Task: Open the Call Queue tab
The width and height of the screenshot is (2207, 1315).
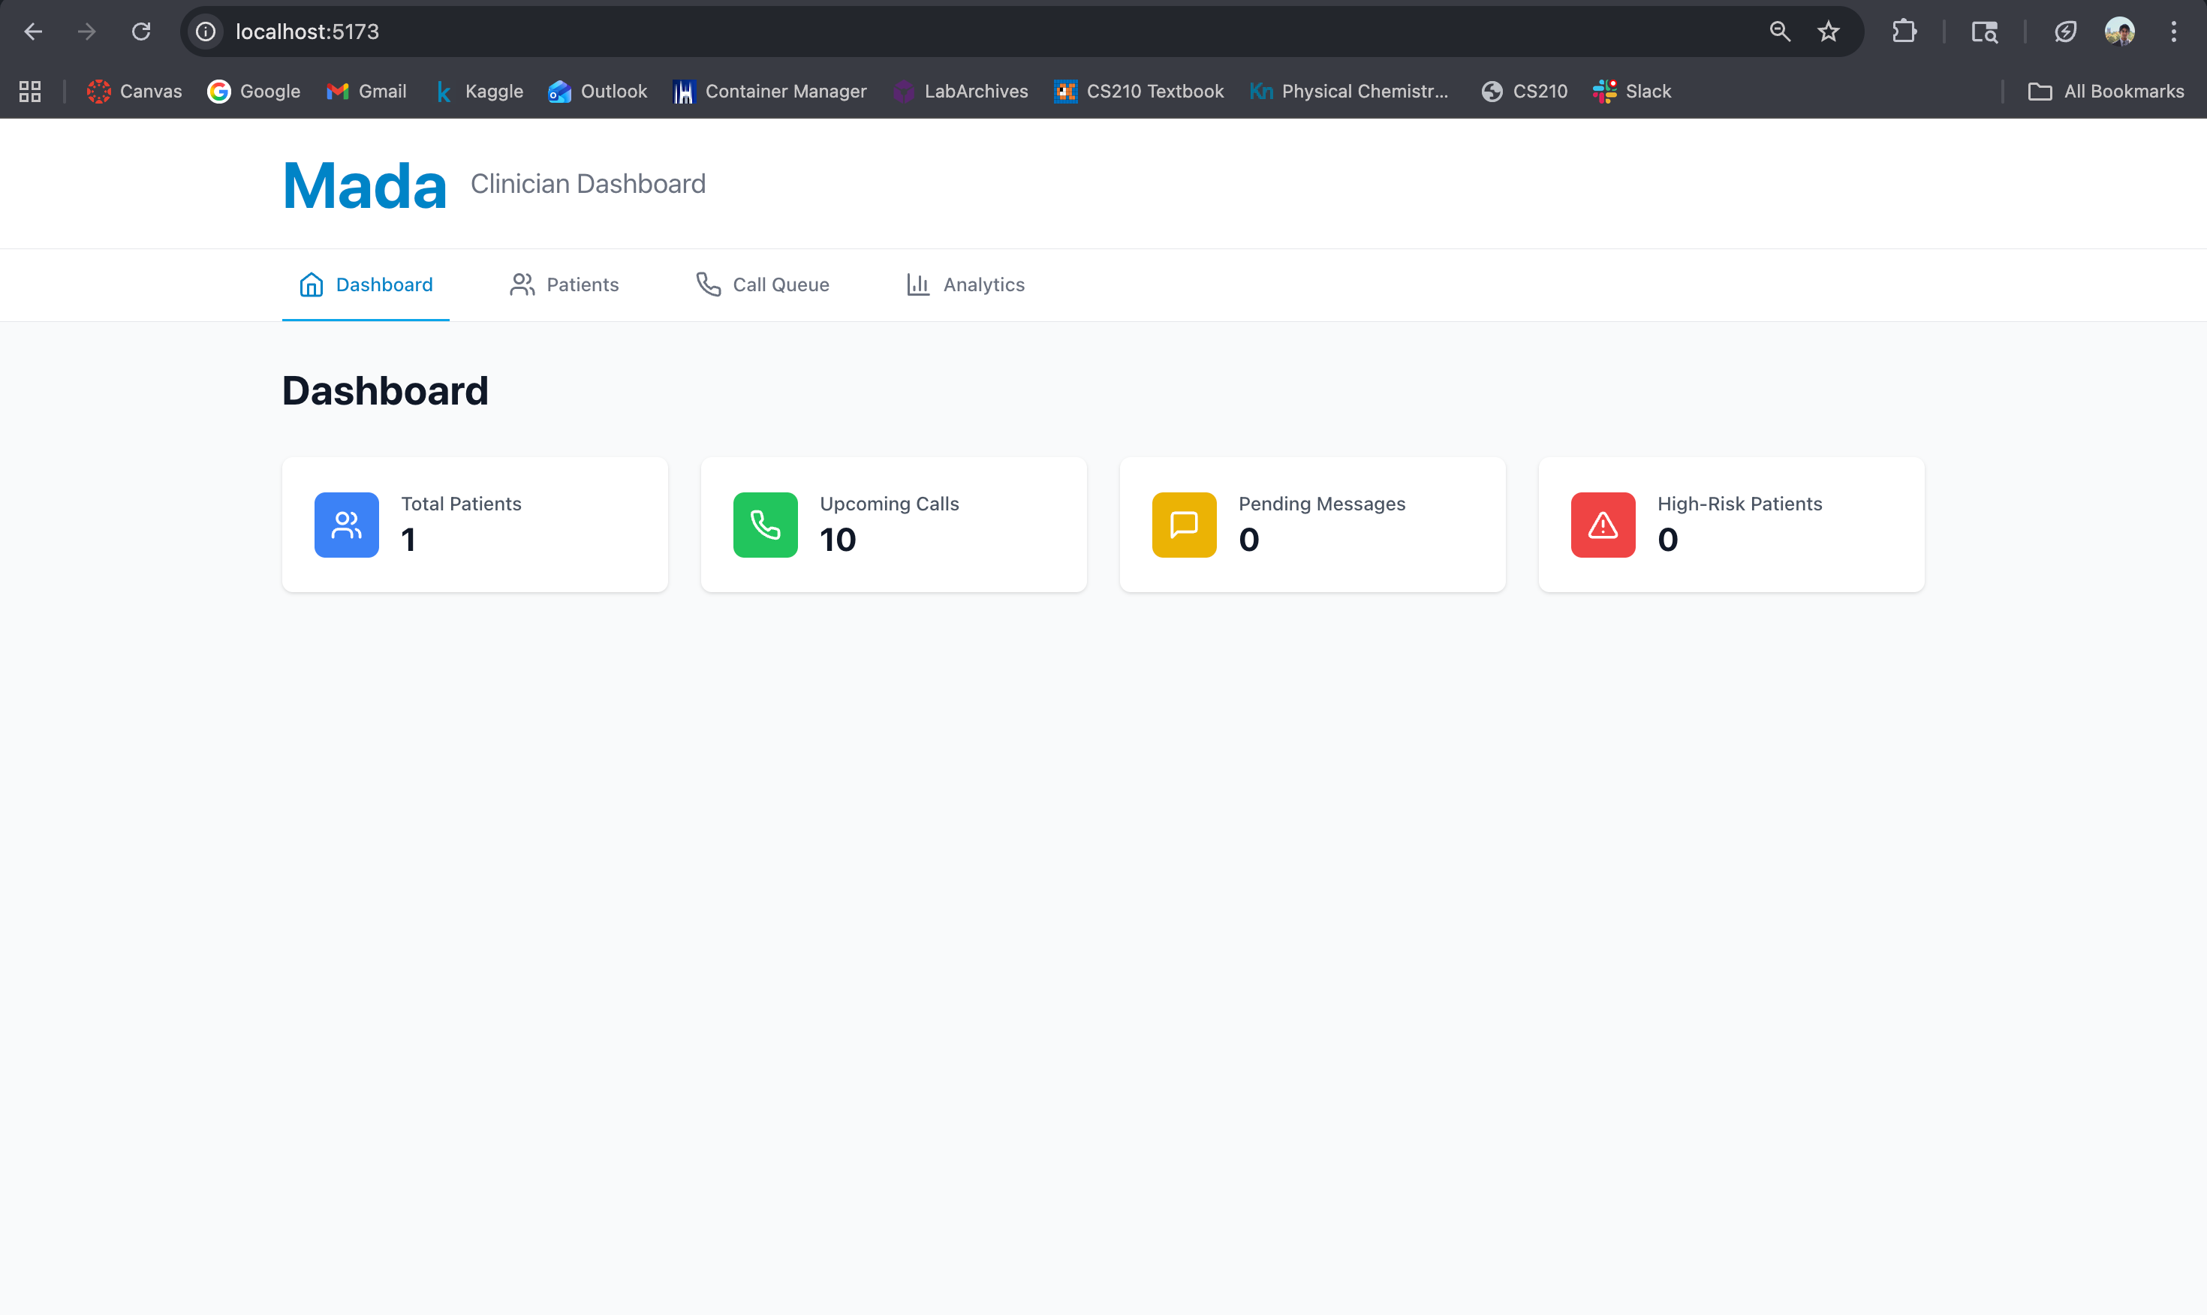Action: (x=763, y=284)
